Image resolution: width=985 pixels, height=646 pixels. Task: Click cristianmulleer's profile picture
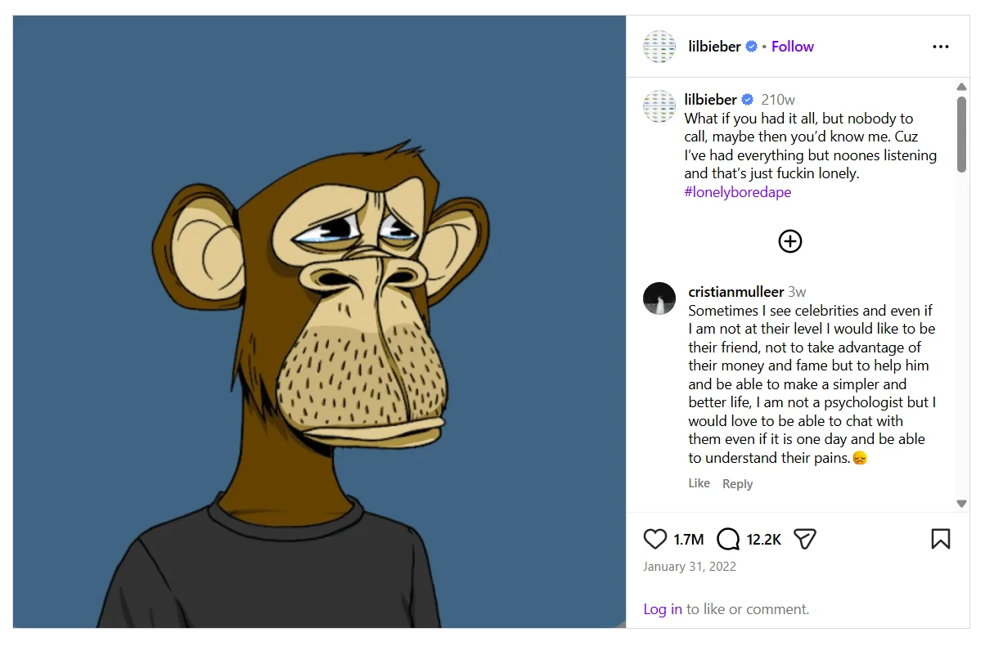coord(659,299)
